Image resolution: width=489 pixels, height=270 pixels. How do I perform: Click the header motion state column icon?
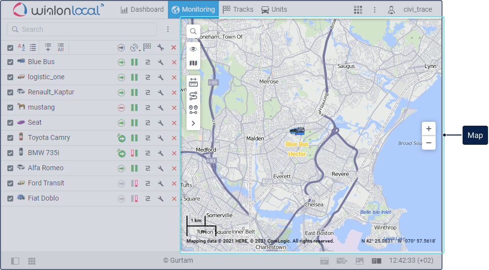click(x=121, y=48)
